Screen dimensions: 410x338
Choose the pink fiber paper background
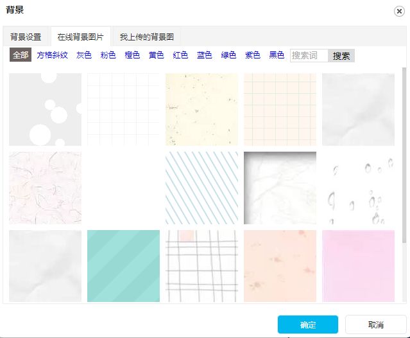pyautogui.click(x=46, y=188)
